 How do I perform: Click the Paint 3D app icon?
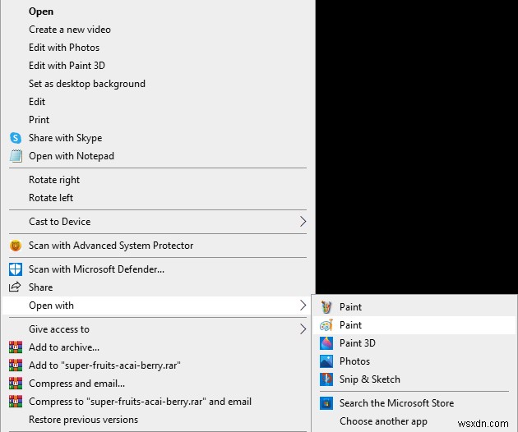click(326, 343)
